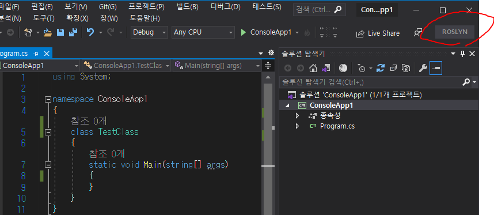Image resolution: width=494 pixels, height=215 pixels.
Task: Collapse the namespace ConsoleApp1 code block
Action: point(48,100)
